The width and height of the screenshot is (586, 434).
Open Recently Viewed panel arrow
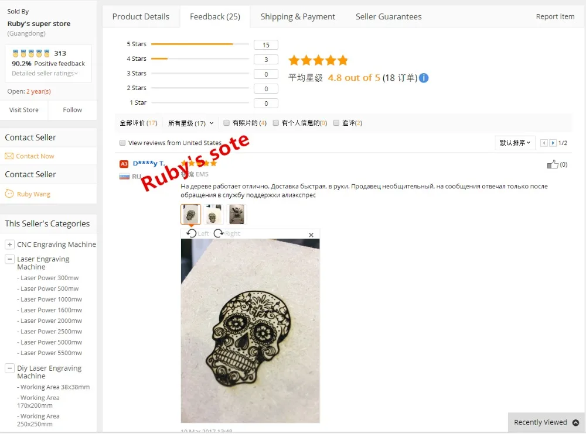(575, 422)
